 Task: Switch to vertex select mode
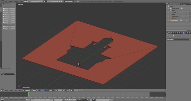57,90
